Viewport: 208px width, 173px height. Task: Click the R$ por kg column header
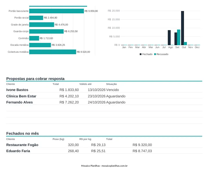[x=85, y=139]
